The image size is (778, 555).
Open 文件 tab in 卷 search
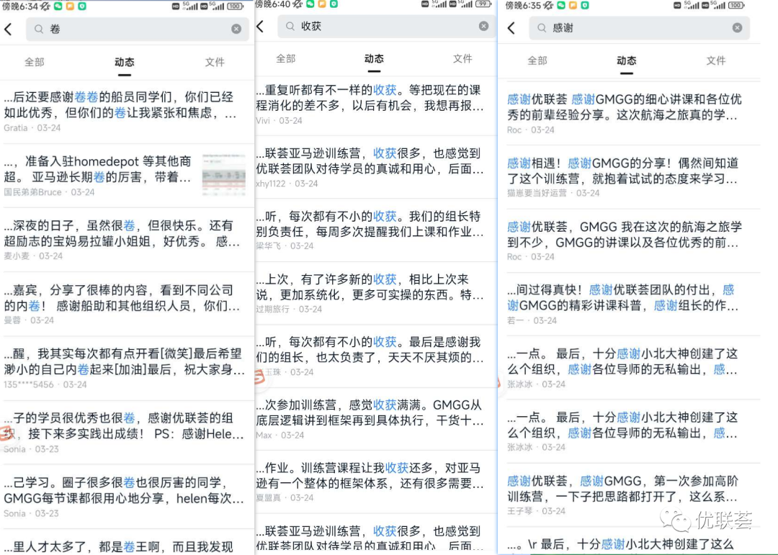[x=215, y=62]
